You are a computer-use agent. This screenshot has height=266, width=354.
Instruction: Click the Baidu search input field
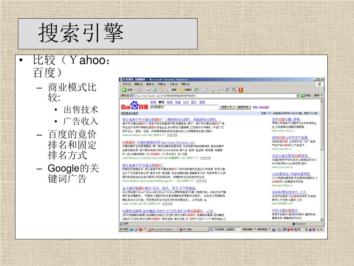(184, 107)
